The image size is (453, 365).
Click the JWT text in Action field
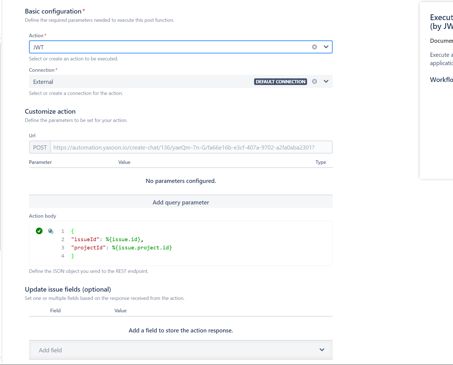tap(38, 47)
